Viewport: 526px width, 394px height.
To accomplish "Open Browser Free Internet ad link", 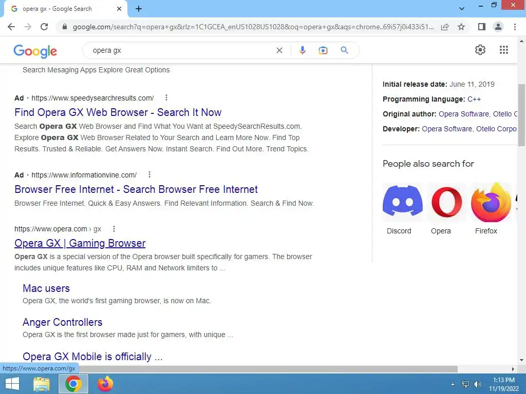I will point(136,189).
